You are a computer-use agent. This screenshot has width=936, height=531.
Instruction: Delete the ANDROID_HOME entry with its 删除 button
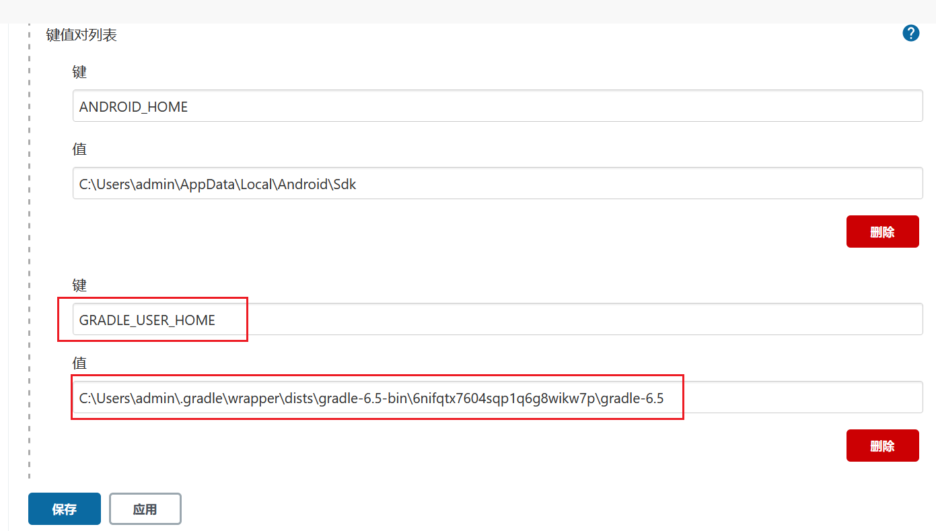pyautogui.click(x=882, y=231)
